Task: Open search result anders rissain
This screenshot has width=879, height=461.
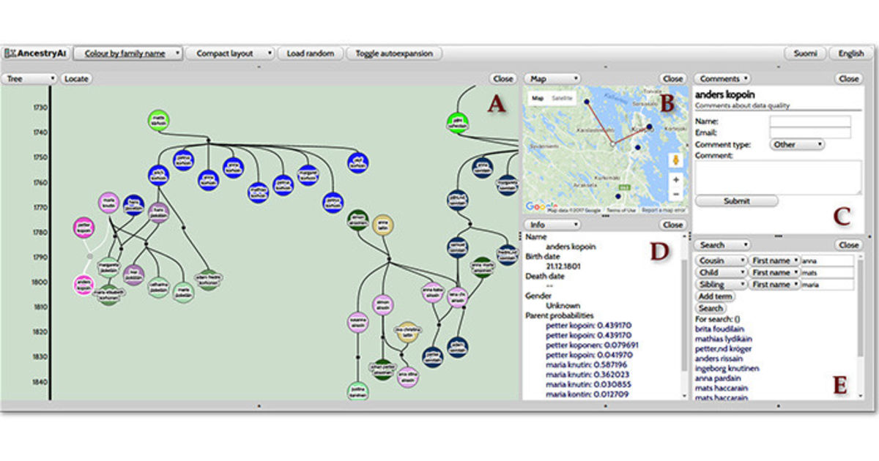Action: [x=721, y=359]
